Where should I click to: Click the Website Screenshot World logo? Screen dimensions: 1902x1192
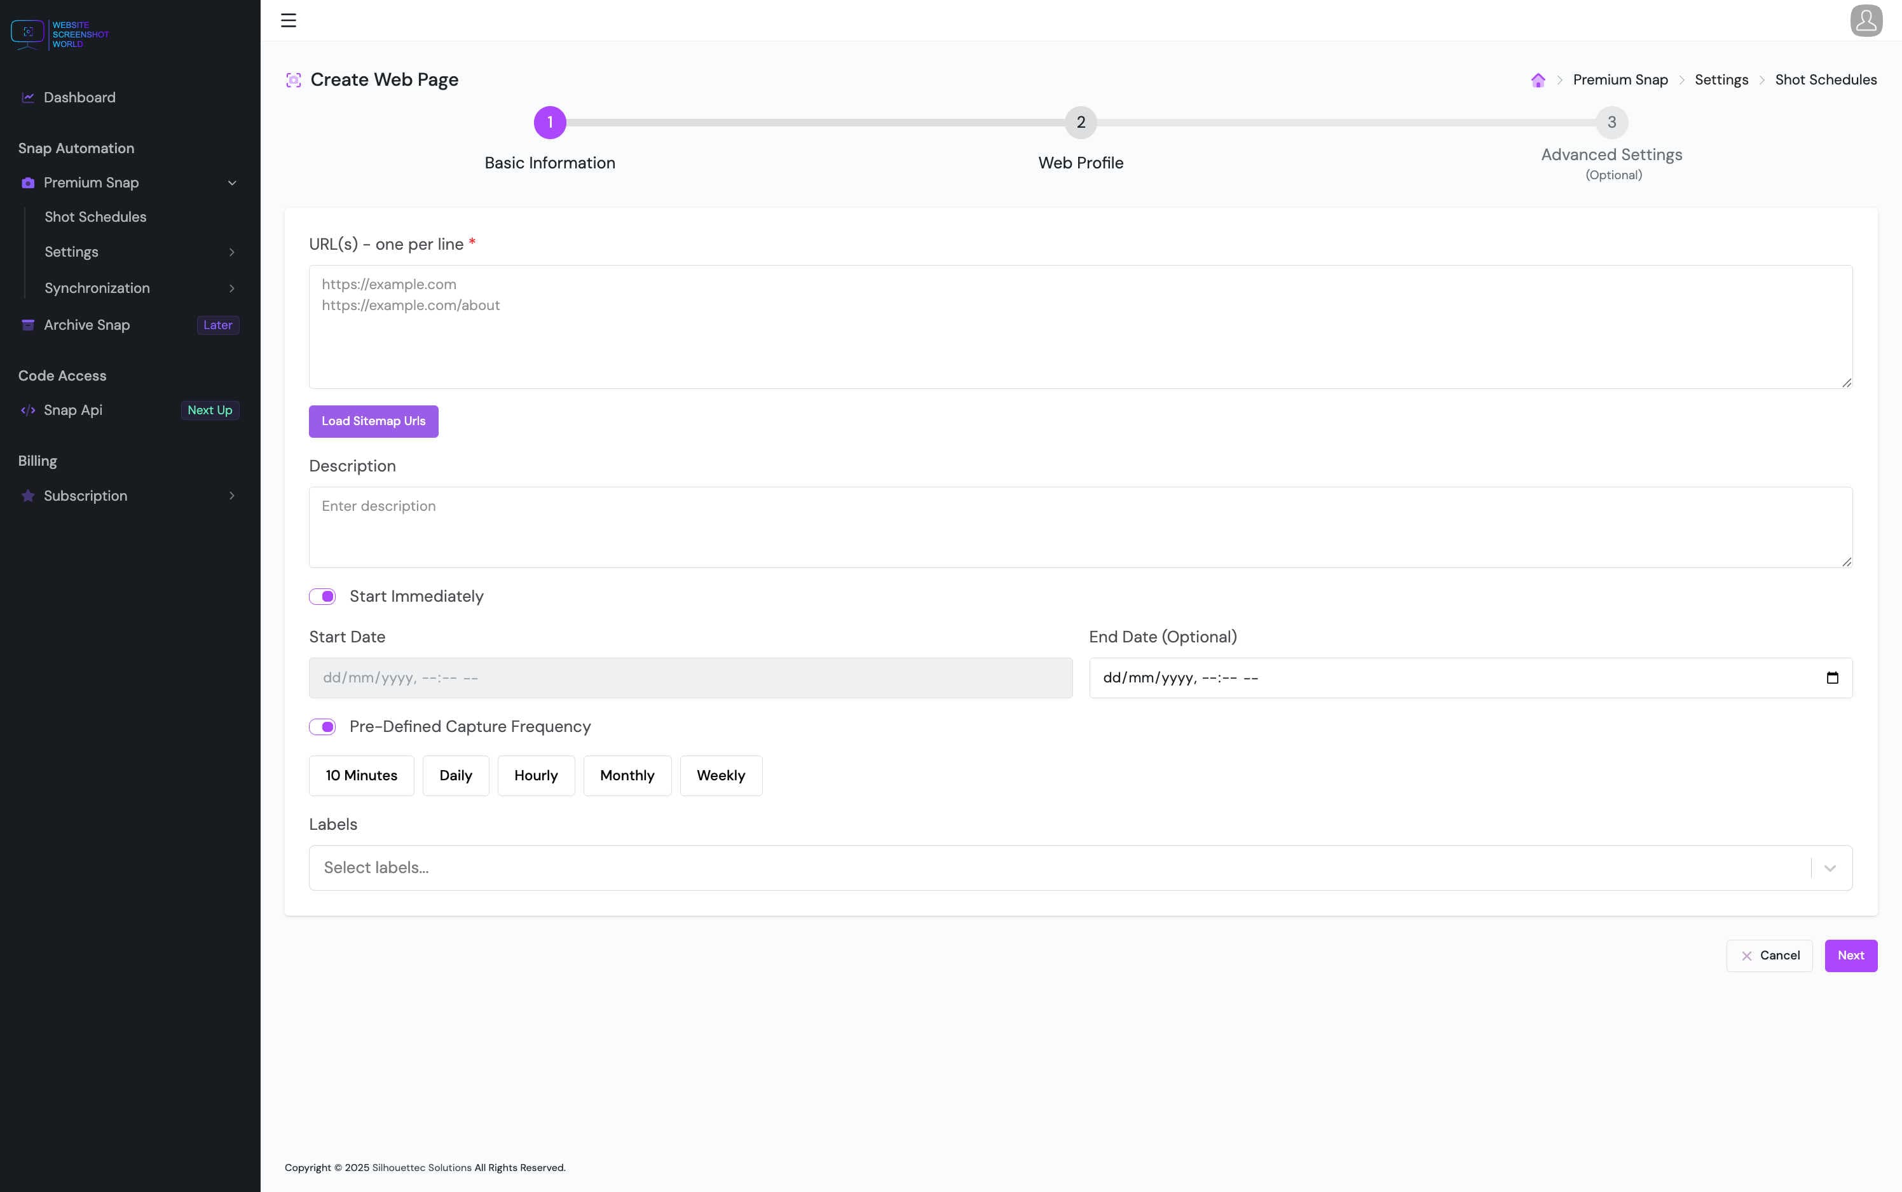point(60,35)
